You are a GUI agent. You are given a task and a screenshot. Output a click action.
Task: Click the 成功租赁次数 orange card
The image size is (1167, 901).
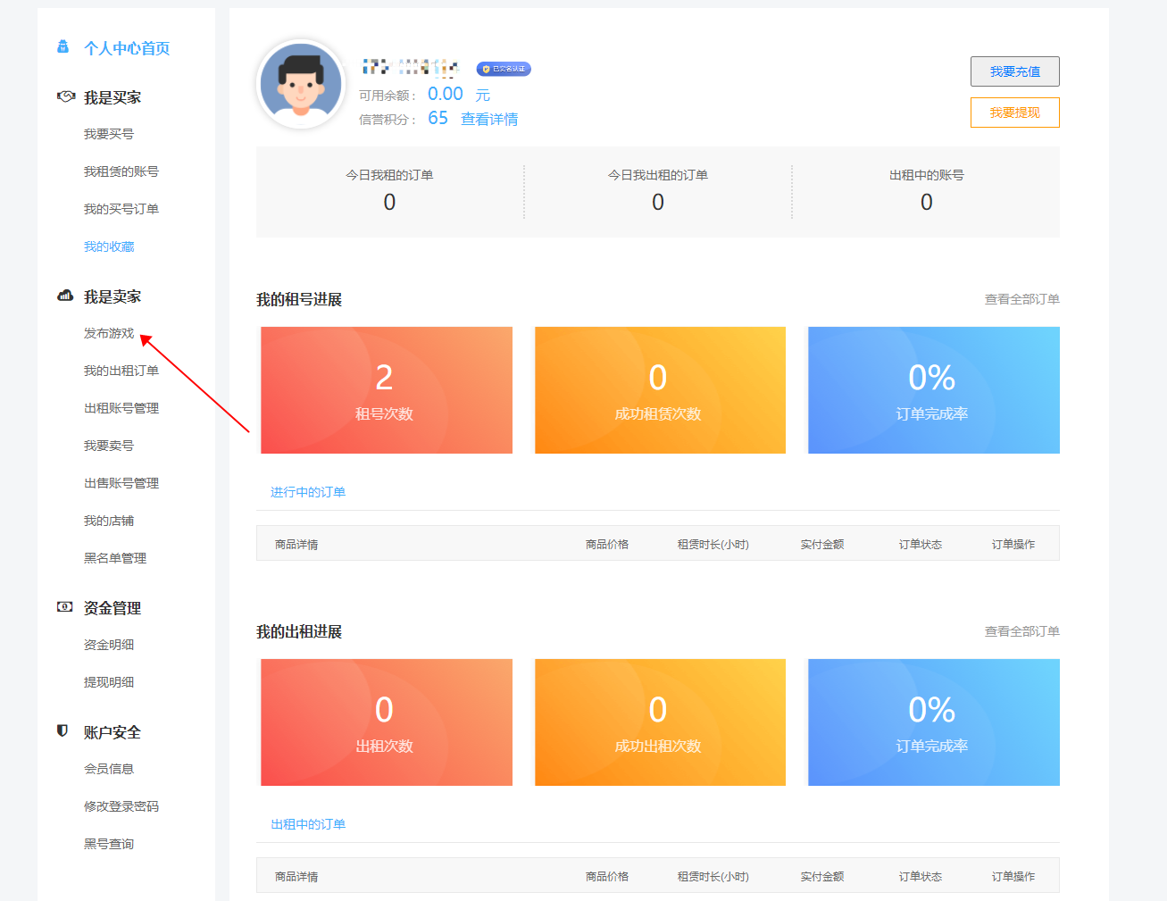click(660, 390)
